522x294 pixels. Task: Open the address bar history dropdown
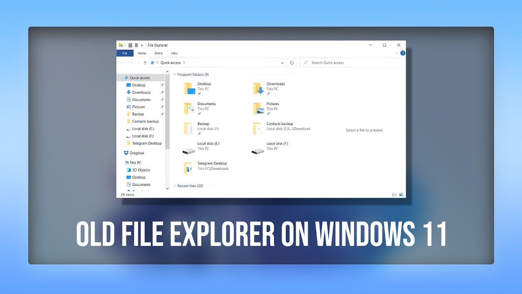point(282,63)
